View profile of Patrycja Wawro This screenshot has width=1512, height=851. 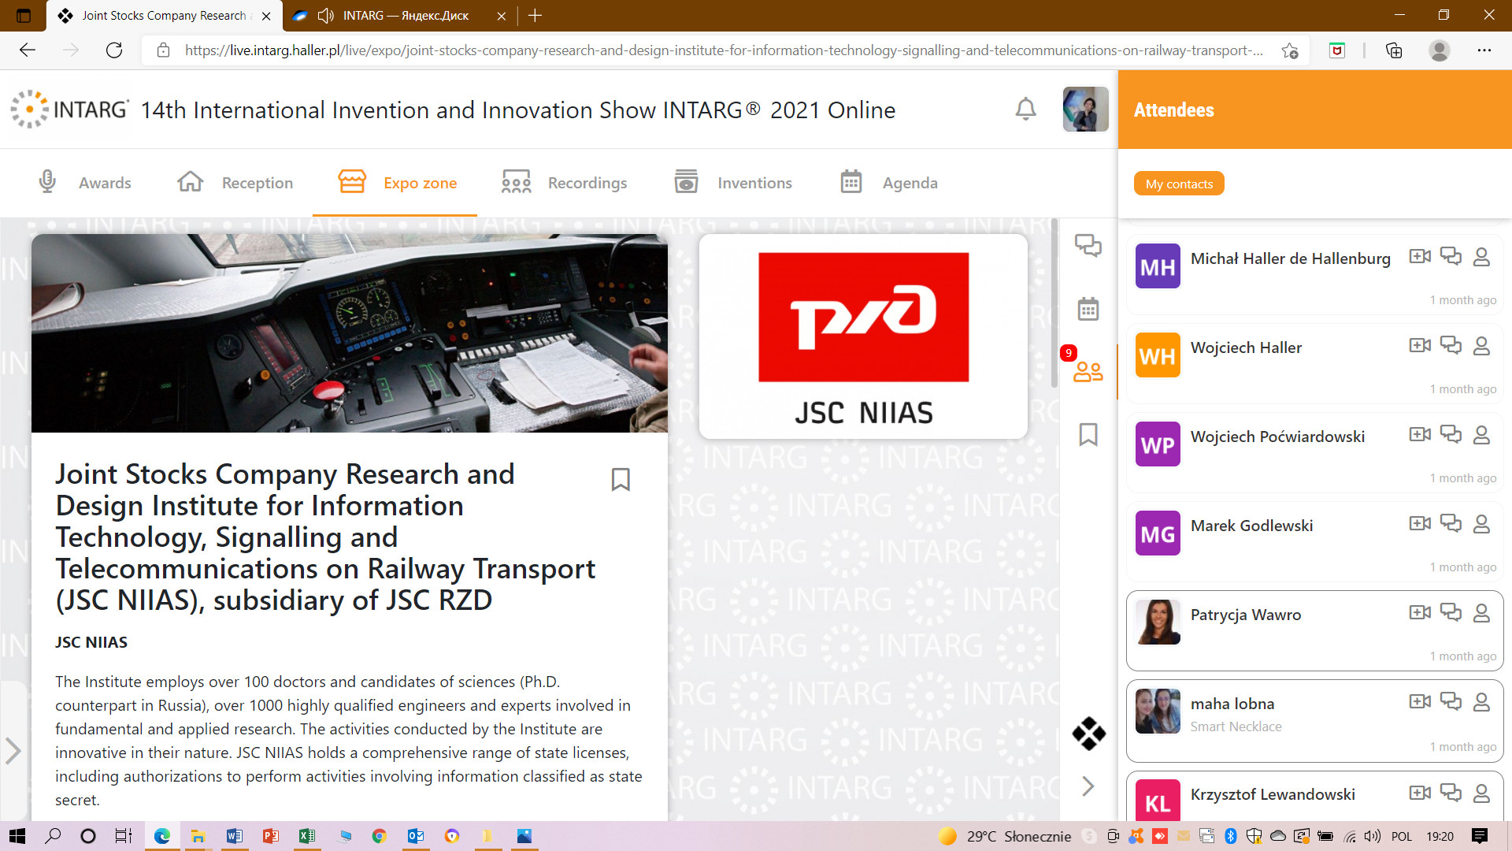click(x=1481, y=613)
